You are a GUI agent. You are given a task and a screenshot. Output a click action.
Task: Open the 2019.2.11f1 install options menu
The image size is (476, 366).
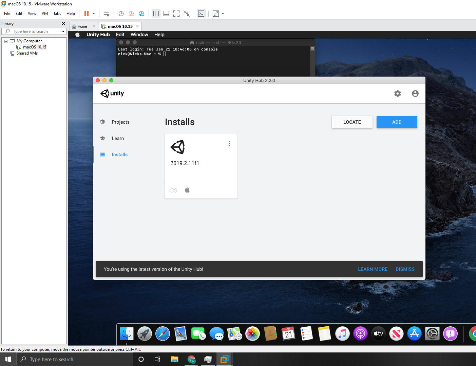coord(229,144)
